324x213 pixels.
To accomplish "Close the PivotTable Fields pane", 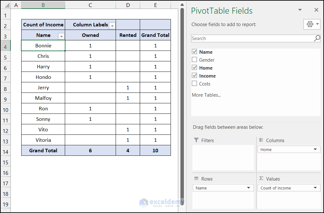I will click(x=316, y=10).
